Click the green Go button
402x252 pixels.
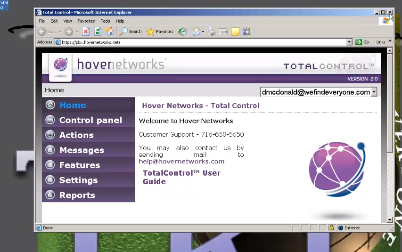click(362, 42)
